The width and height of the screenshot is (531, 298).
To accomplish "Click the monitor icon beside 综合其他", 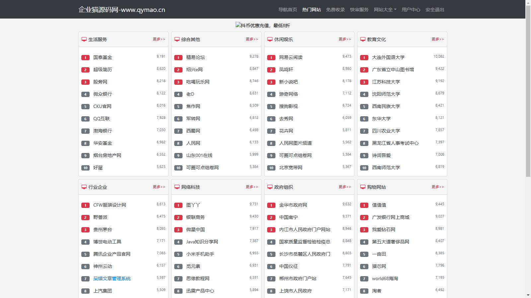I will [177, 39].
